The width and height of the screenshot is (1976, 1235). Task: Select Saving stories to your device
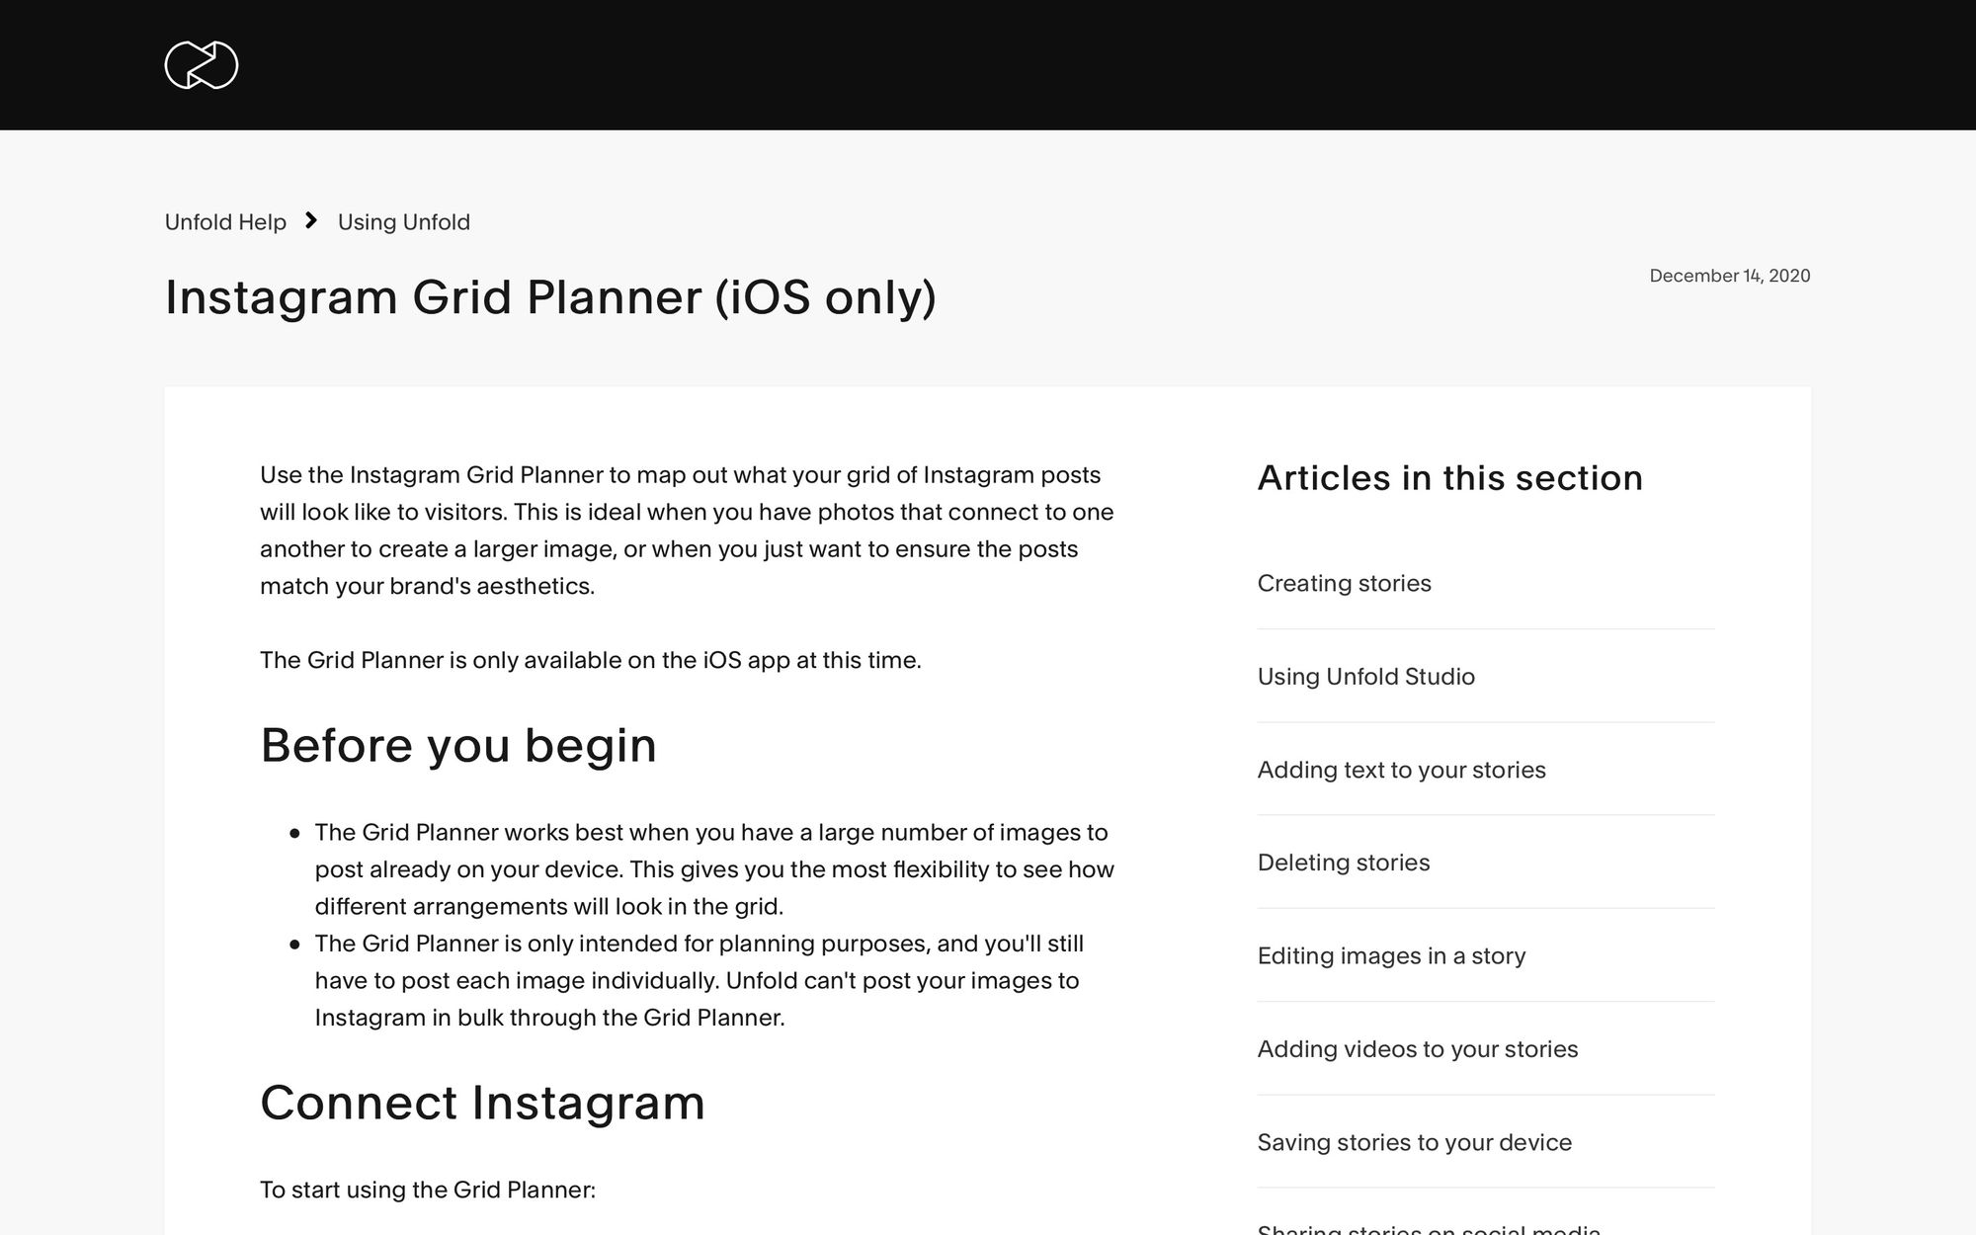1414,1142
